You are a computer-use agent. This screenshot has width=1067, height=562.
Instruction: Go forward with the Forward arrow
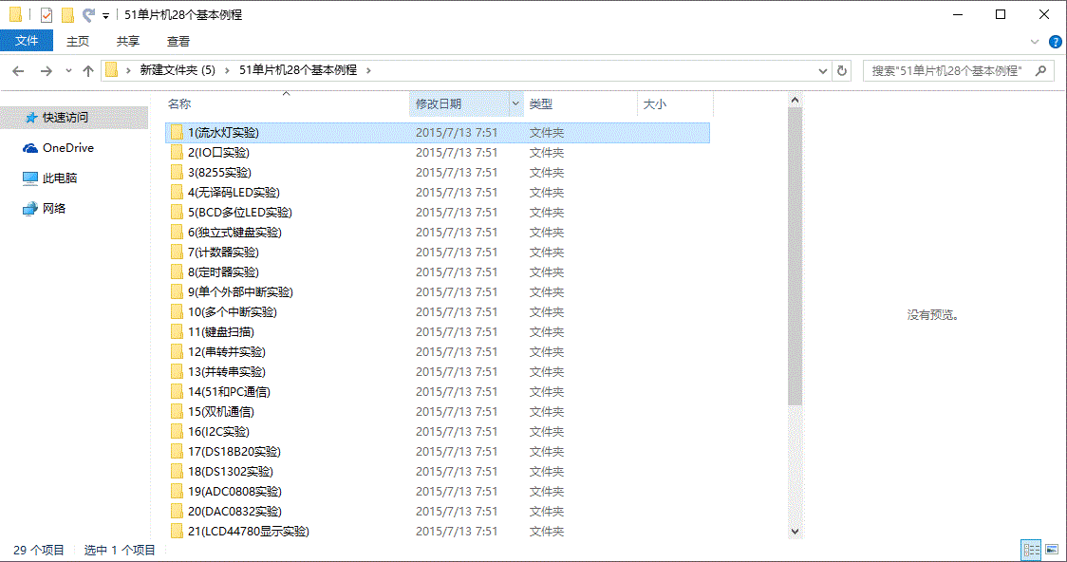point(46,70)
